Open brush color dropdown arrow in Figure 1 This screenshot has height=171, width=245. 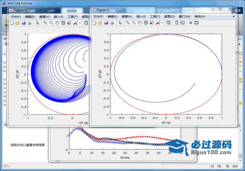[x=80, y=23]
